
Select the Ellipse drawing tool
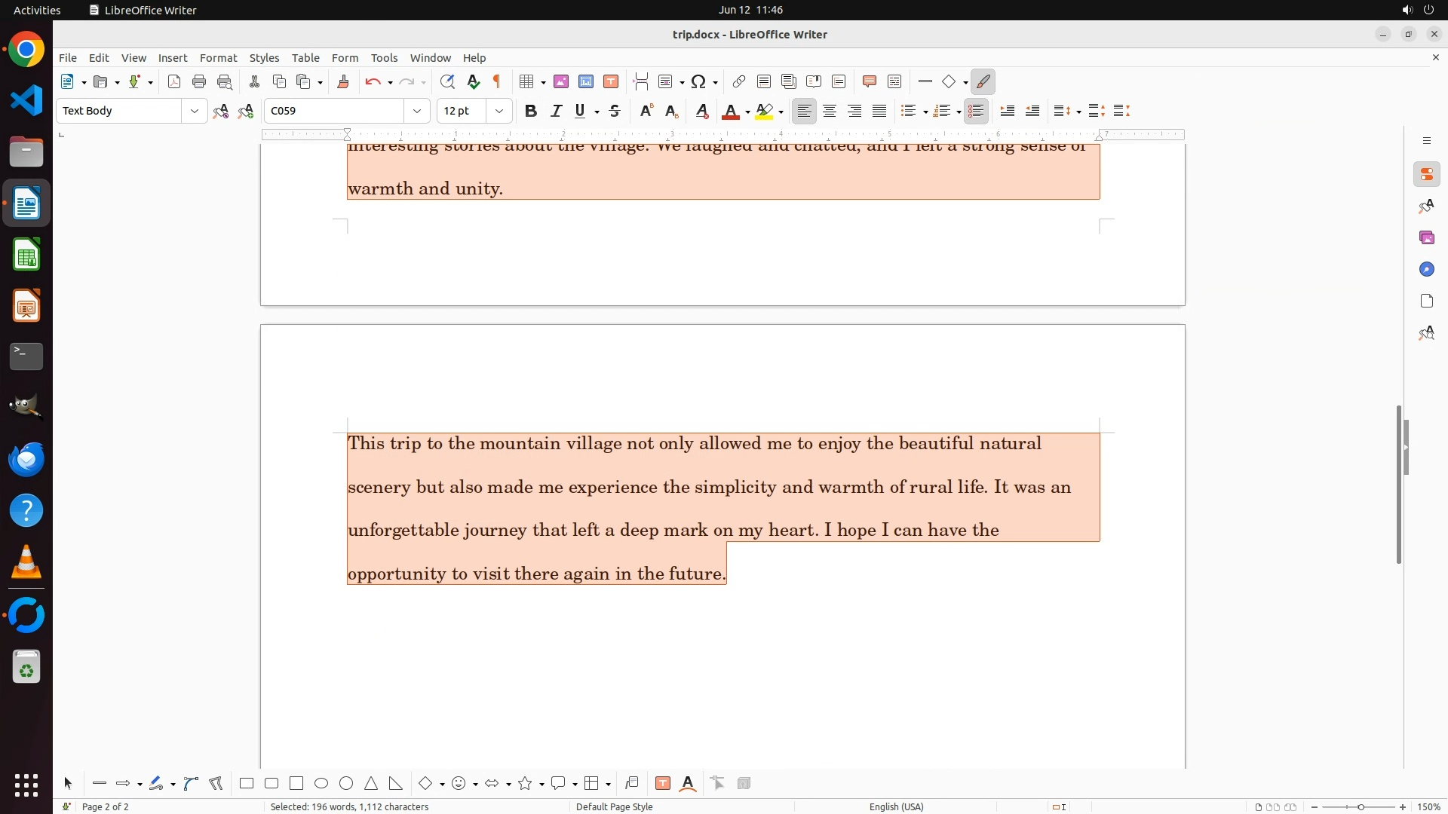coord(321,784)
